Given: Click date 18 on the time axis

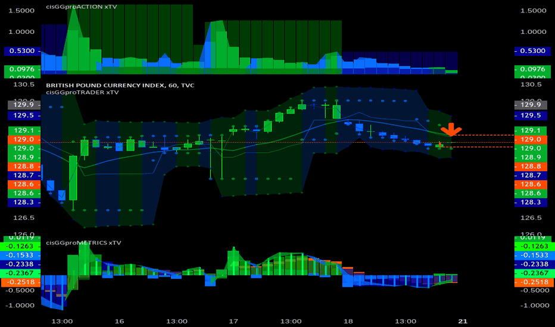Looking at the screenshot, I should 348,321.
